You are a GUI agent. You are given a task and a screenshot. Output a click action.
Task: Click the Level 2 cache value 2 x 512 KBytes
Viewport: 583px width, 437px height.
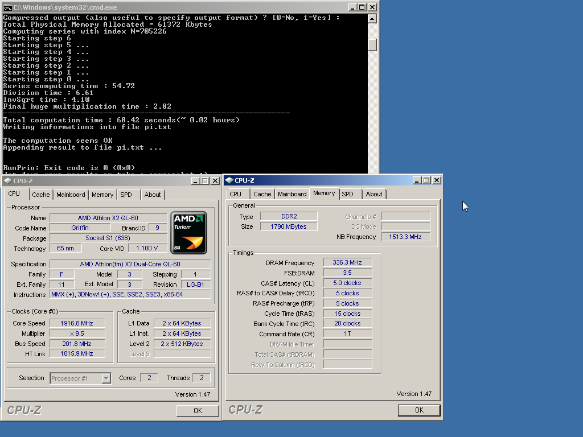point(182,344)
